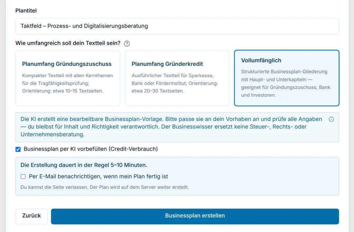Click description 'Strukturierte Businessplan-Gliederung'
The image size is (354, 232).
tap(284, 72)
